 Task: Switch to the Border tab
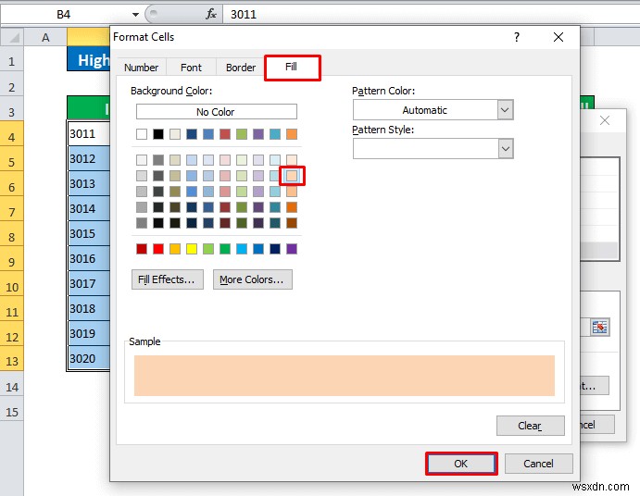[x=241, y=68]
